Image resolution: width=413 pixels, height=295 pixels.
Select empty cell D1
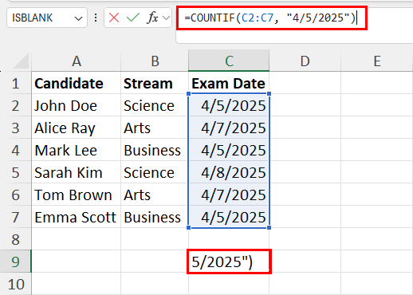tap(305, 83)
